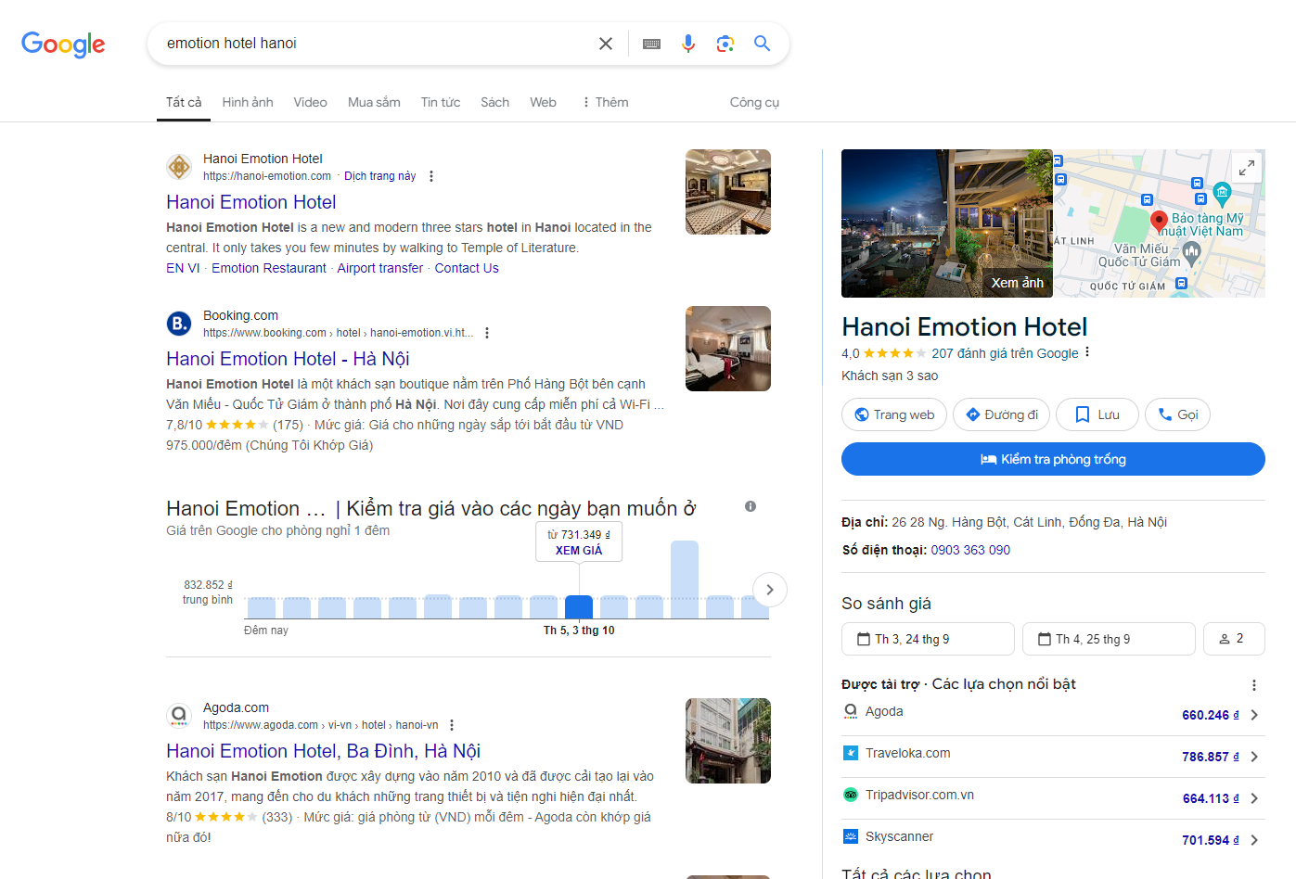The width and height of the screenshot is (1296, 879).
Task: Open Traveloka.com price 786.857 đ row
Action: pos(1053,756)
